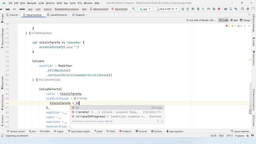Open the Problems tool window

point(125,131)
